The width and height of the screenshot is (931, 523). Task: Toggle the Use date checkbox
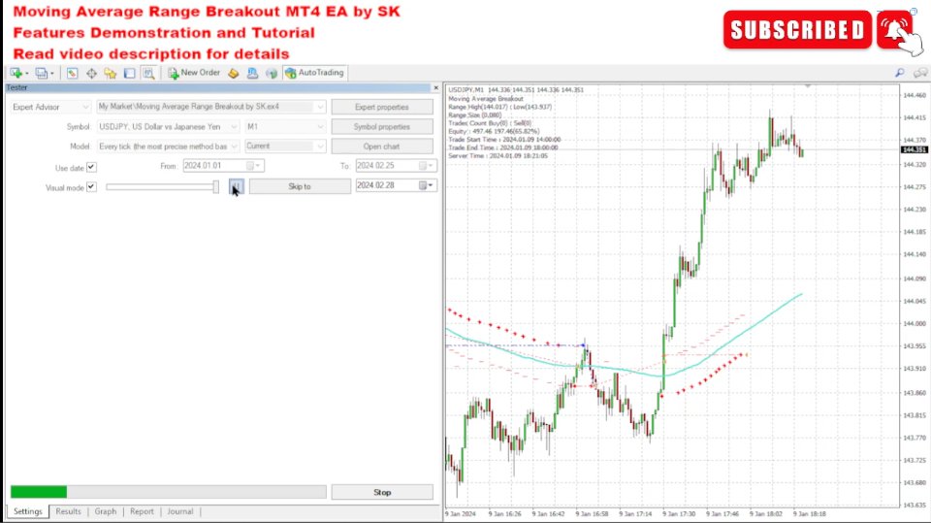91,167
